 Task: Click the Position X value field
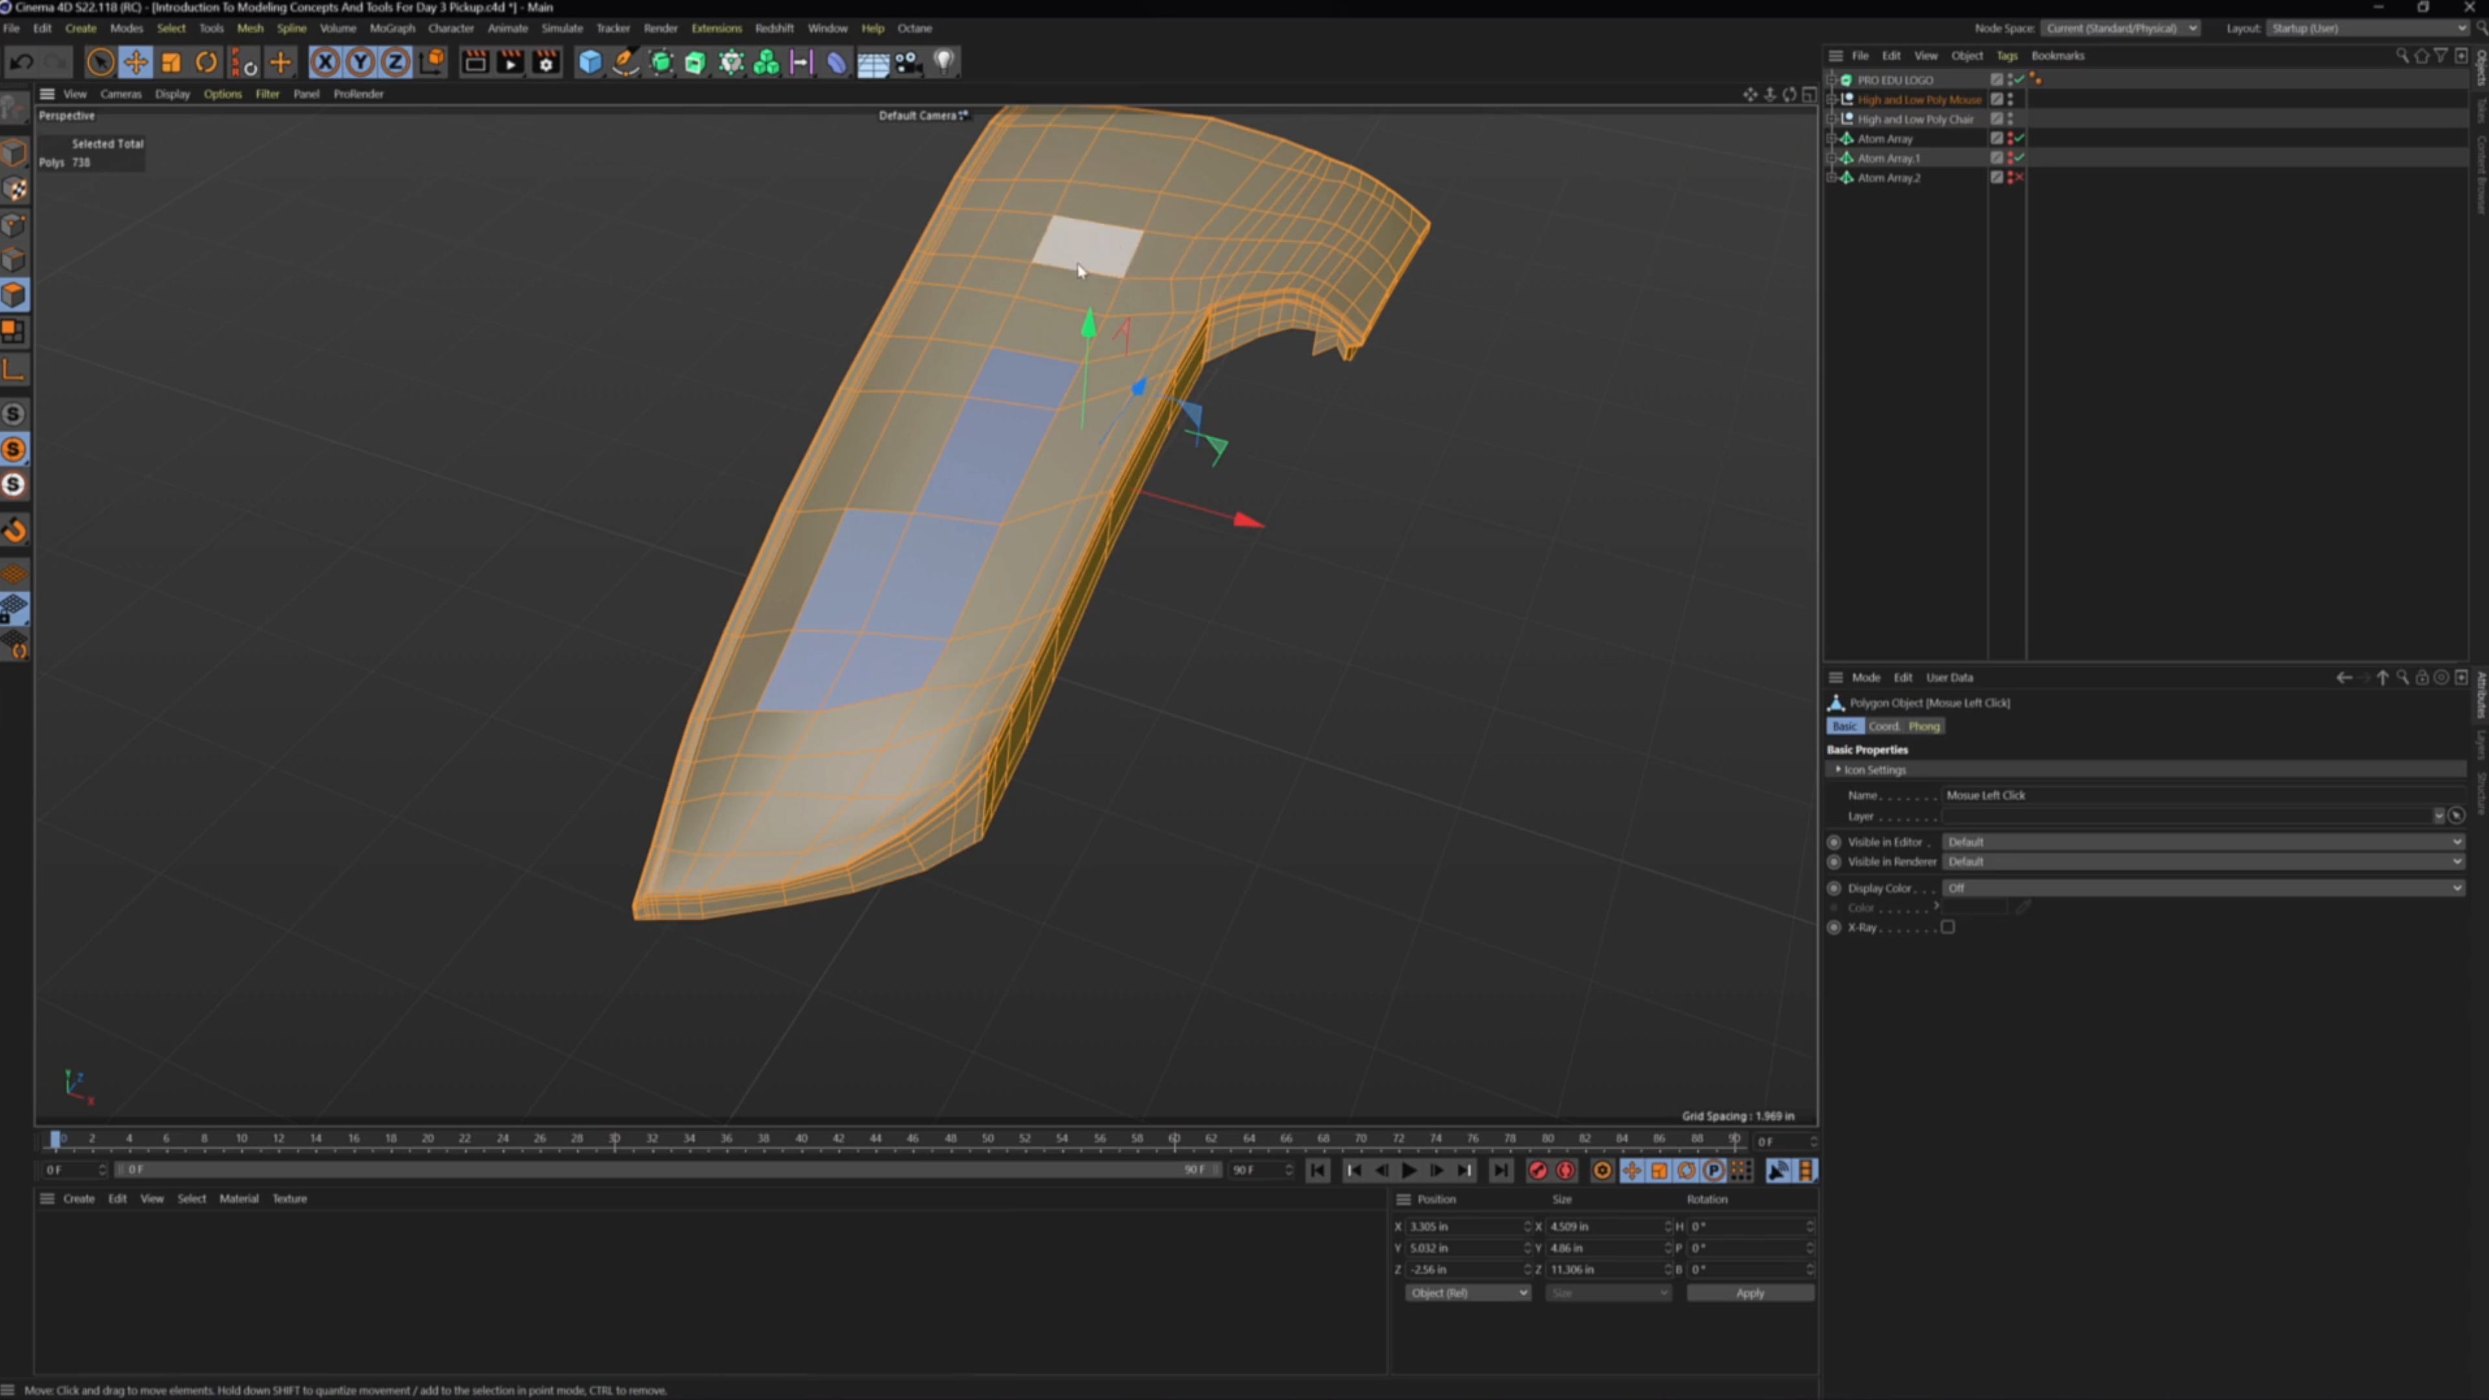[x=1466, y=1226]
